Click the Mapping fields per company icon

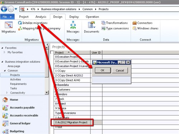coord(20,29)
